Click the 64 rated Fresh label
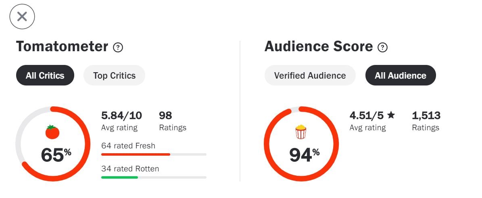This screenshot has height=198, width=482. click(x=128, y=146)
